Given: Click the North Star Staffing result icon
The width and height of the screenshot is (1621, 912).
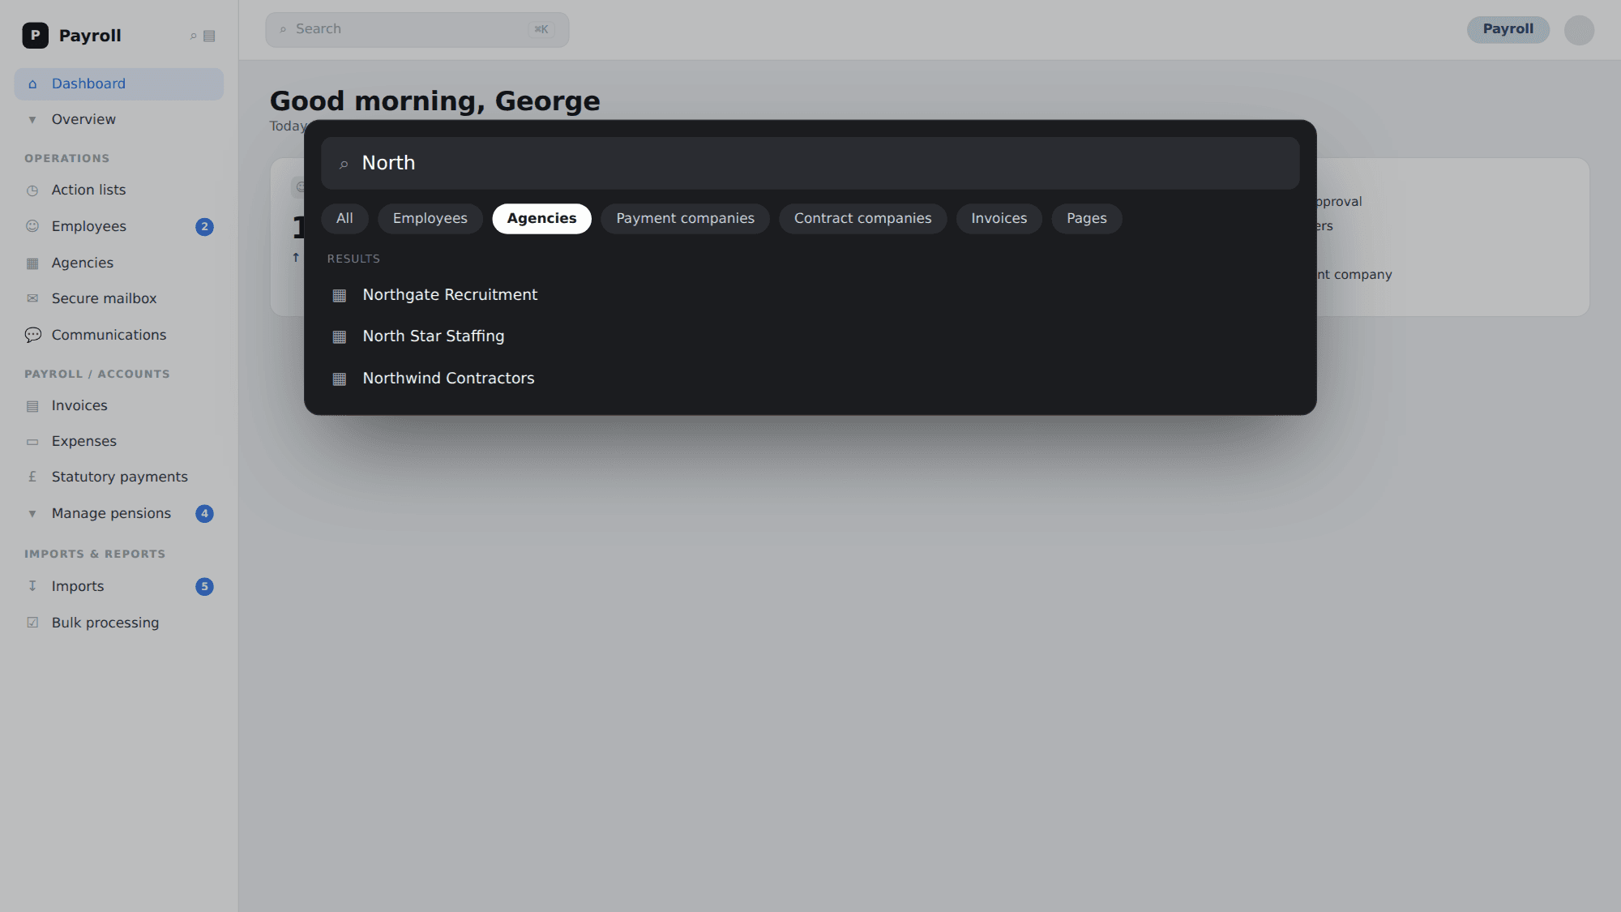Looking at the screenshot, I should 340,337.
